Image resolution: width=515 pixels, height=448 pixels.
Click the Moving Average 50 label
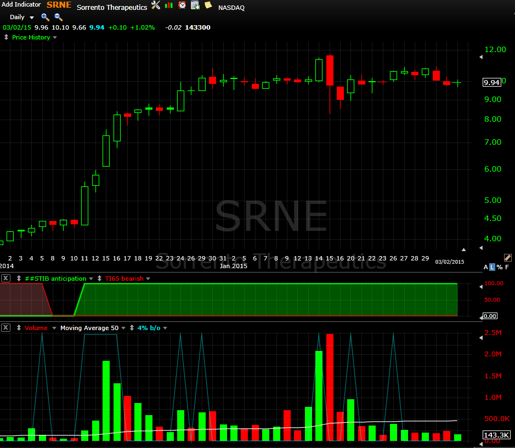(x=89, y=328)
